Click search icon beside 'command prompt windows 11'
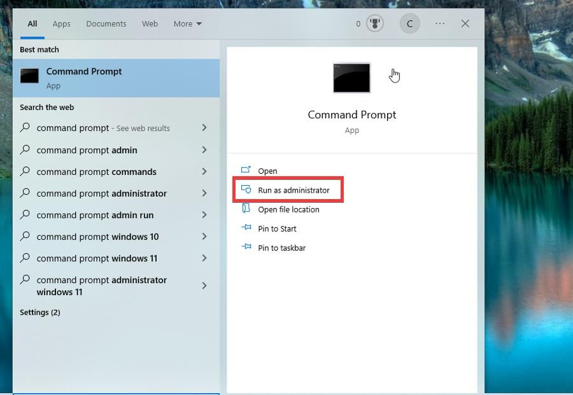This screenshot has height=395, width=573. (x=25, y=258)
